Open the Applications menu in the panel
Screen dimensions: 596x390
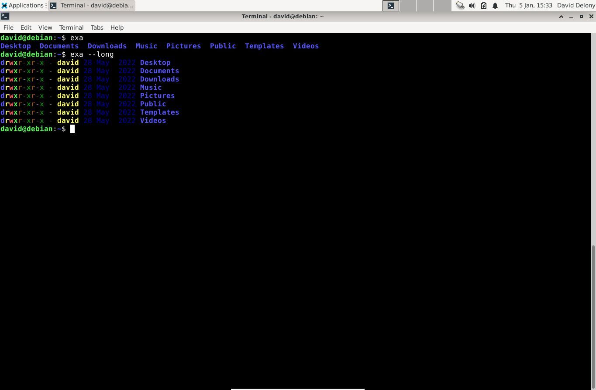pyautogui.click(x=23, y=6)
